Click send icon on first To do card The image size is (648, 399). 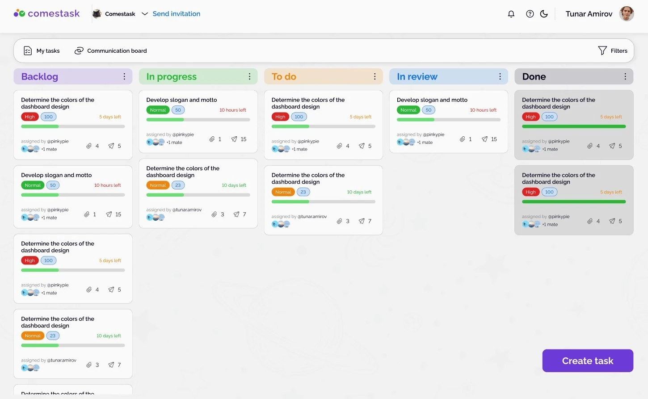(362, 146)
